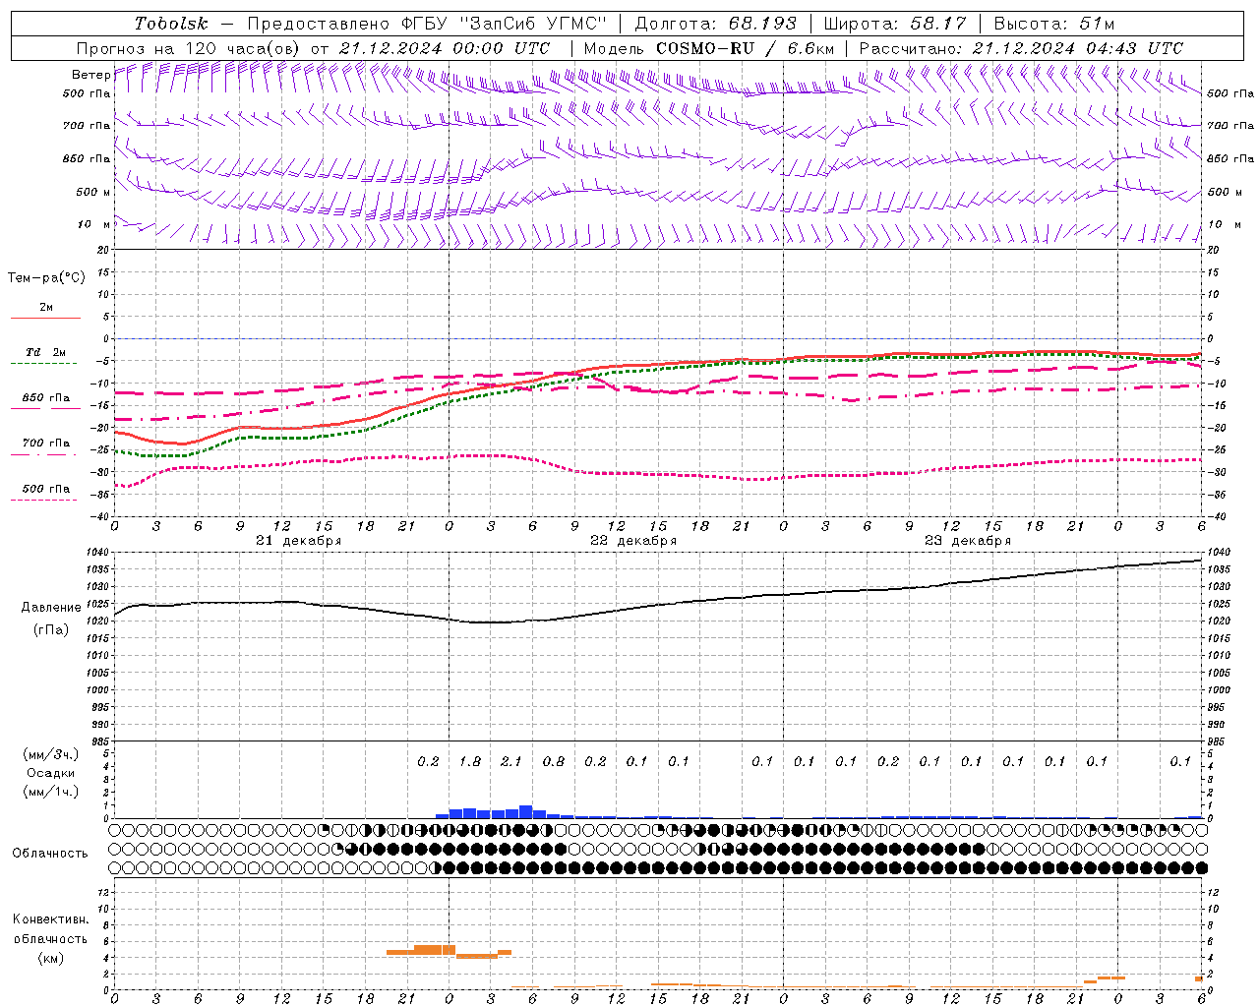Image resolution: width=1259 pixels, height=1007 pixels.
Task: Click the 'Модель COSMO-RU / 6.6км' model label
Action: pyautogui.click(x=709, y=48)
